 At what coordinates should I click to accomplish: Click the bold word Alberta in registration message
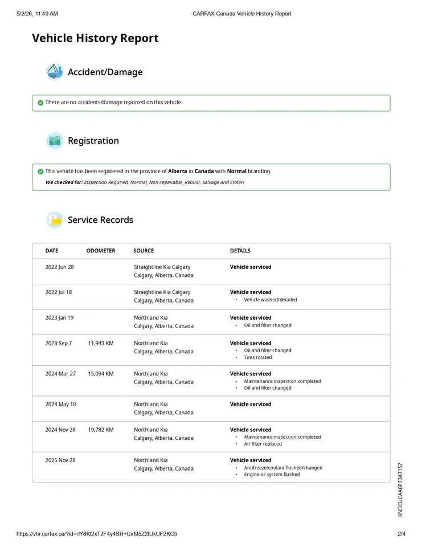tap(178, 172)
